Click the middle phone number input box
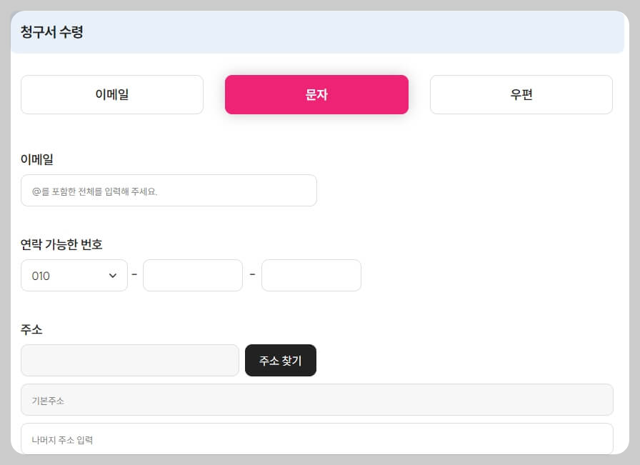 [x=193, y=275]
